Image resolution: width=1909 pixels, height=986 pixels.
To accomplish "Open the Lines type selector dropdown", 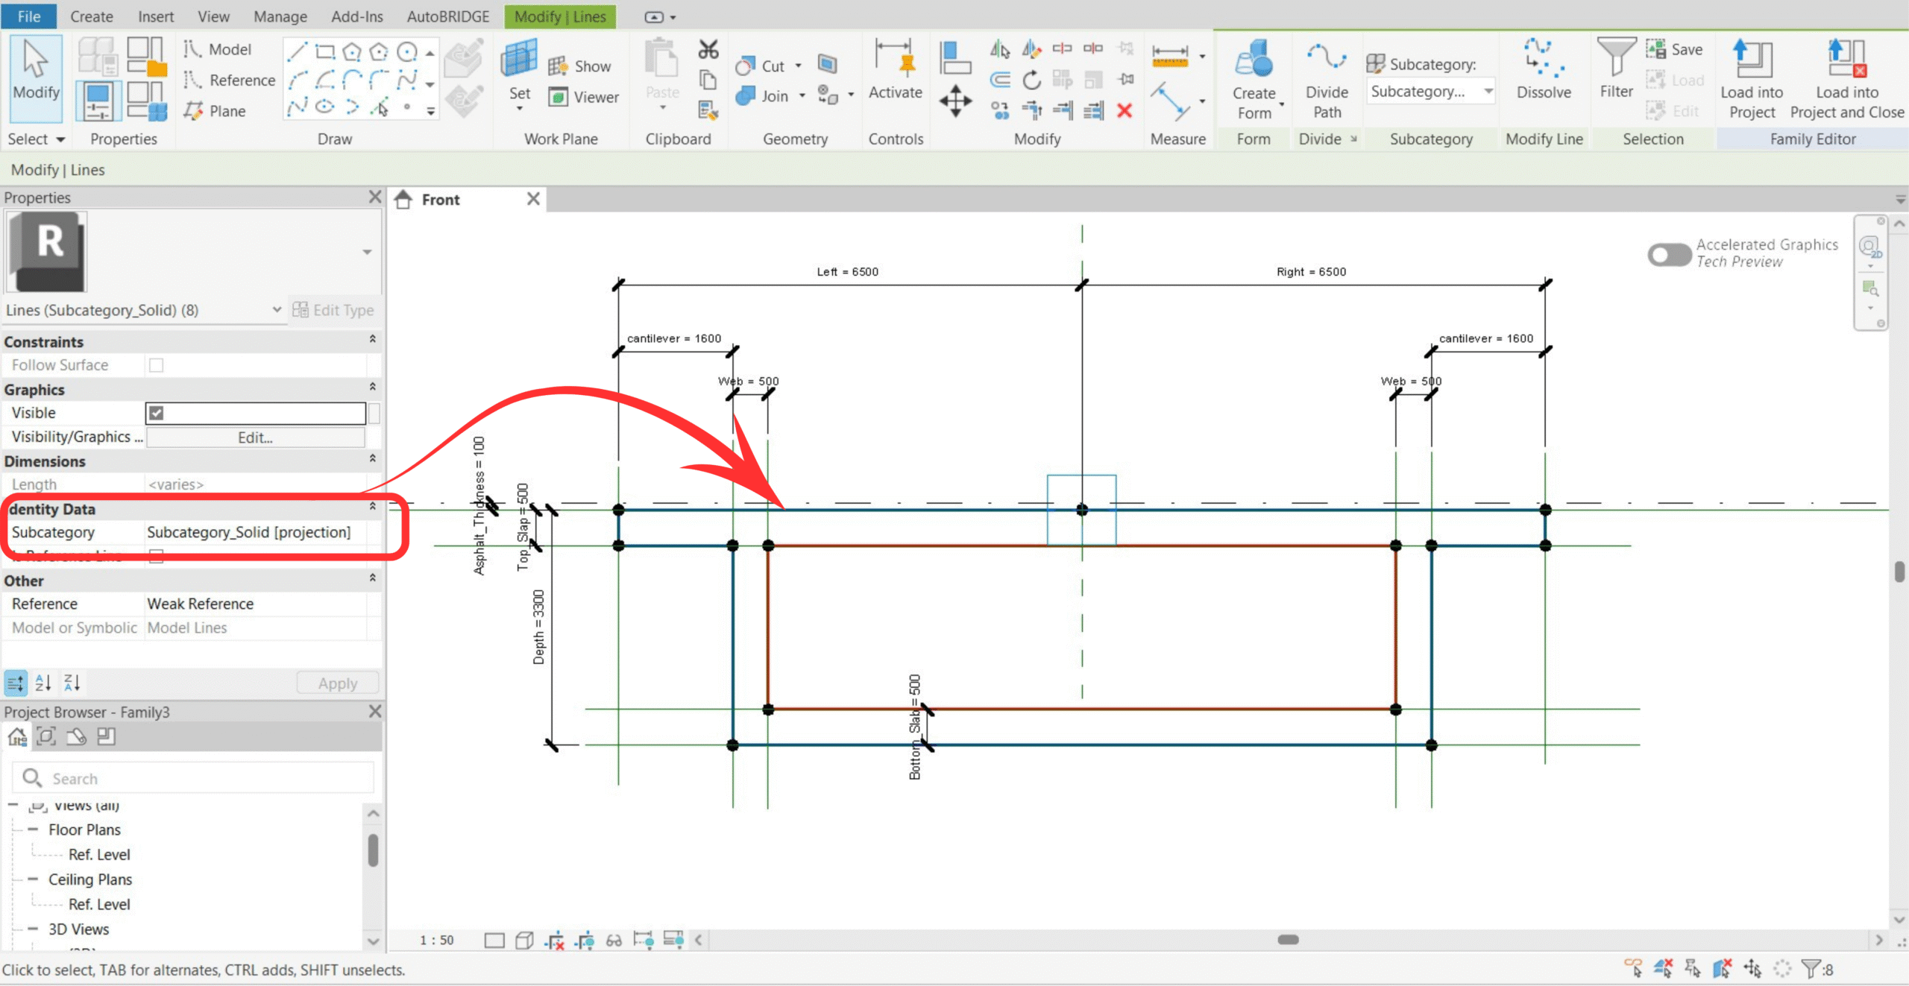I will [x=277, y=310].
